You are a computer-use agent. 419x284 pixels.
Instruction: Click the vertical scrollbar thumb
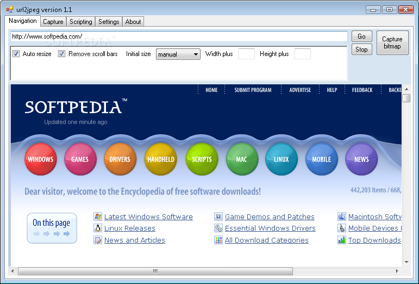pos(406,98)
